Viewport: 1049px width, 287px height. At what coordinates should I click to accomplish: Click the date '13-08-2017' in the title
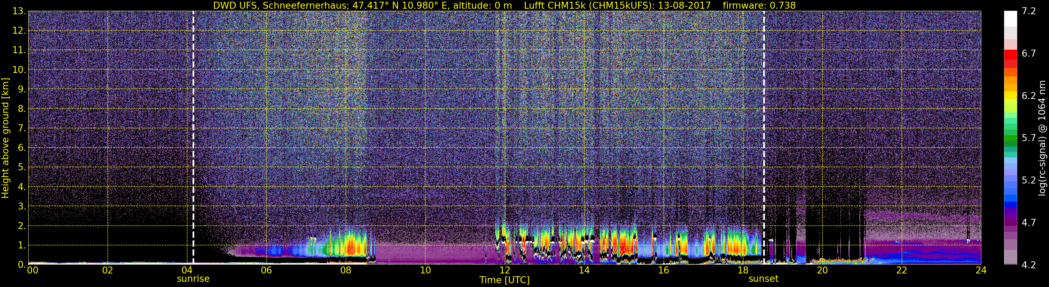(x=684, y=5)
